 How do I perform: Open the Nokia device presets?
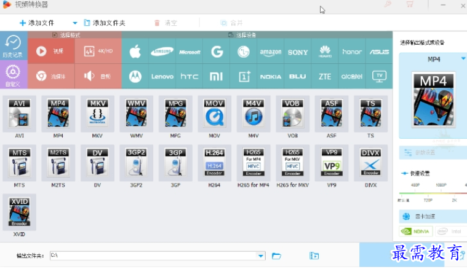(271, 76)
